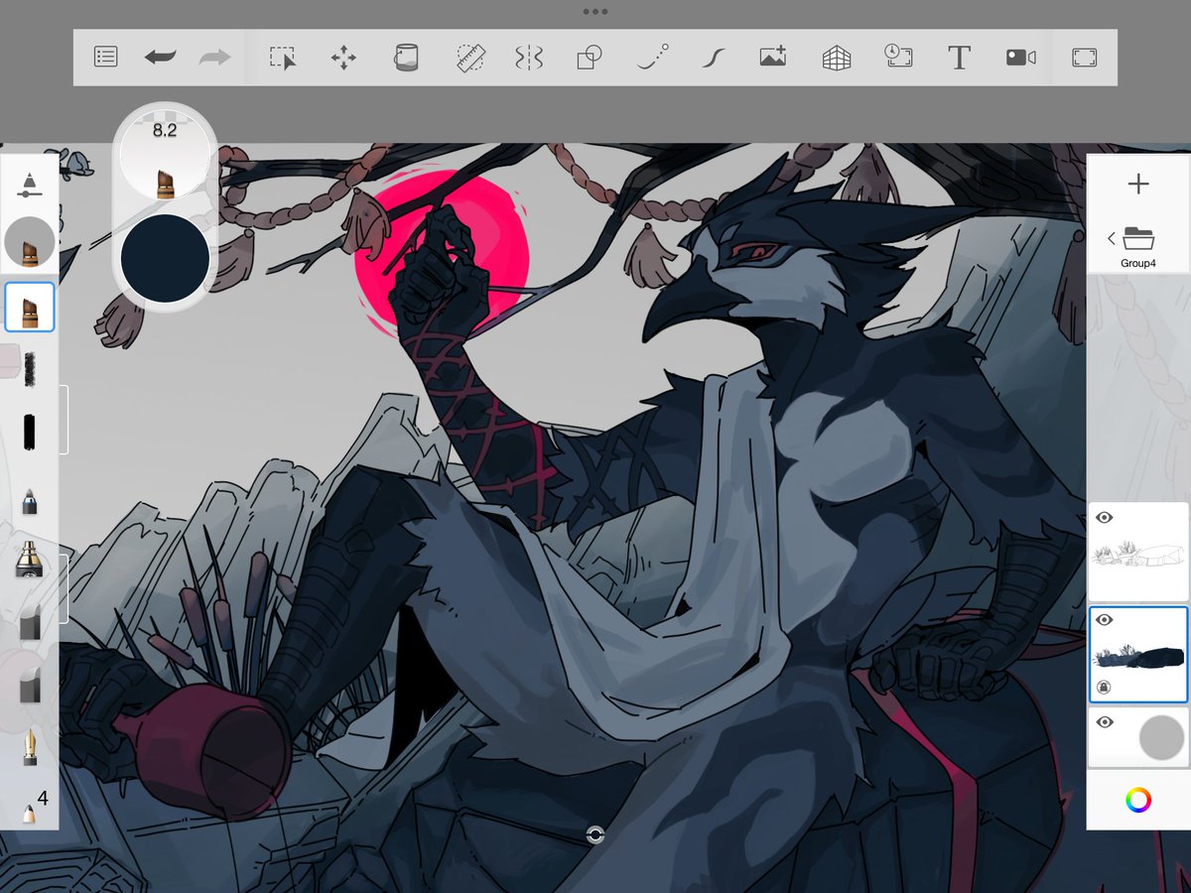Start recording with the video camera icon

coord(1020,58)
